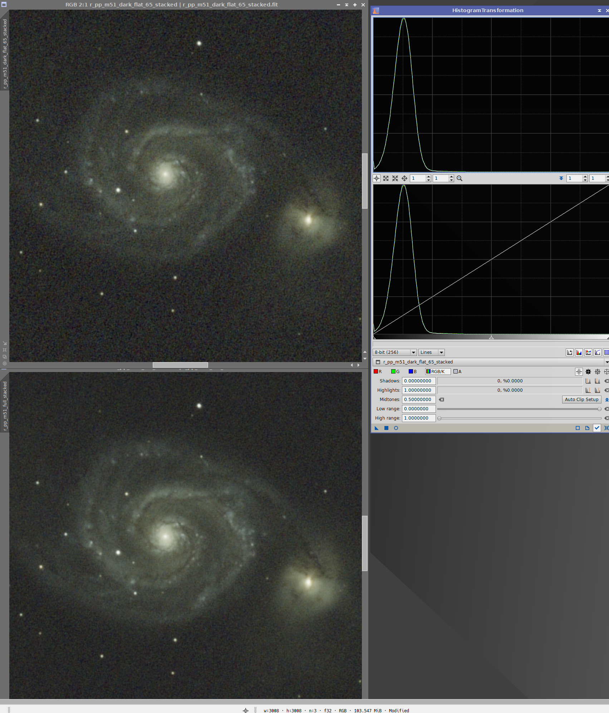Click the scroll-right arrow of top image
The image size is (609, 713).
click(x=359, y=365)
